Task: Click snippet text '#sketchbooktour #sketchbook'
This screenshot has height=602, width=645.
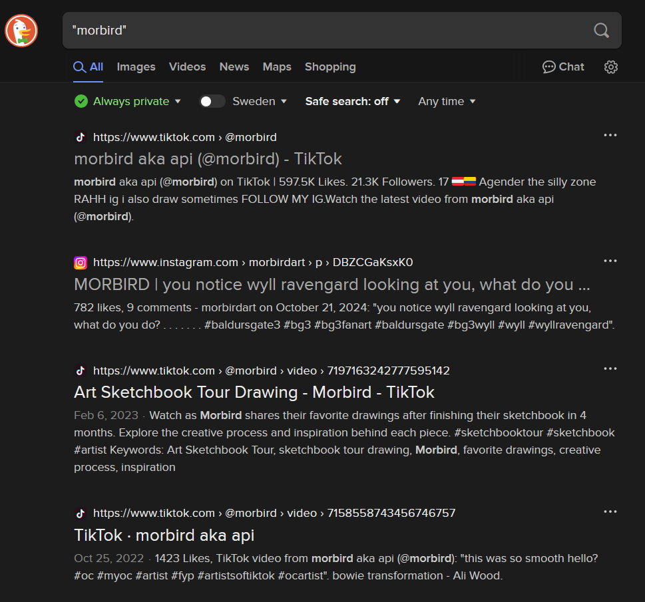Action: 535,432
